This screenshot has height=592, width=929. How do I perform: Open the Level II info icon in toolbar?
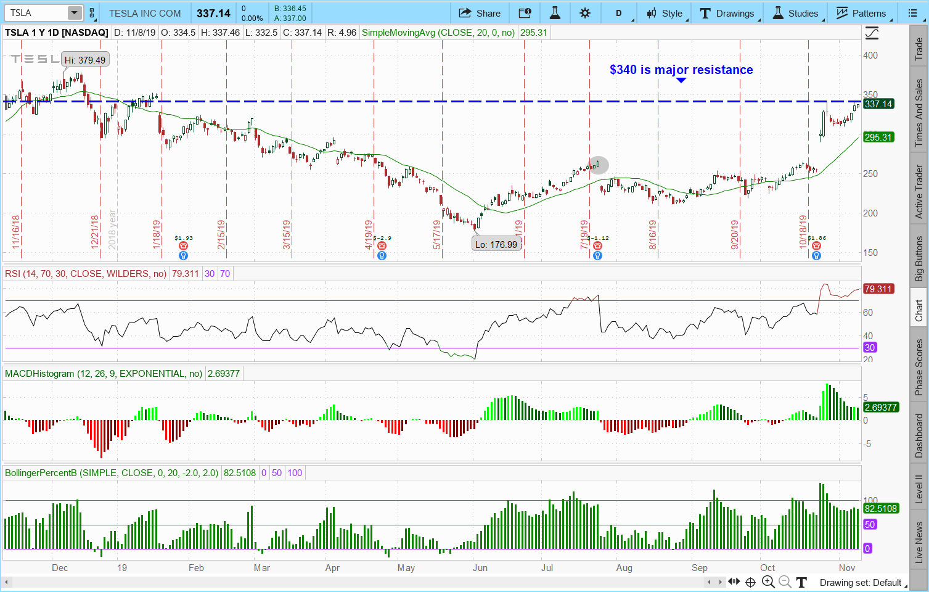(525, 13)
